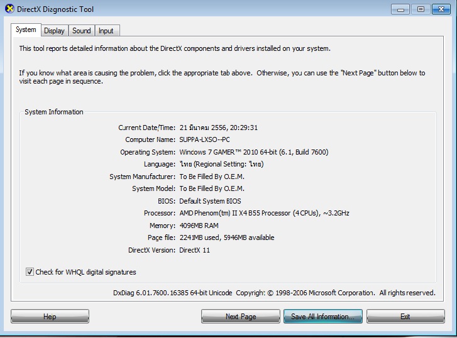Select the computer name SUPPA-LXSO--PC
This screenshot has height=338, width=457.
pyautogui.click(x=204, y=139)
